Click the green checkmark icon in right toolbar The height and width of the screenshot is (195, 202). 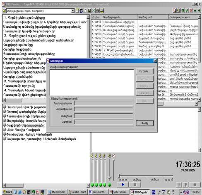[x=187, y=11]
